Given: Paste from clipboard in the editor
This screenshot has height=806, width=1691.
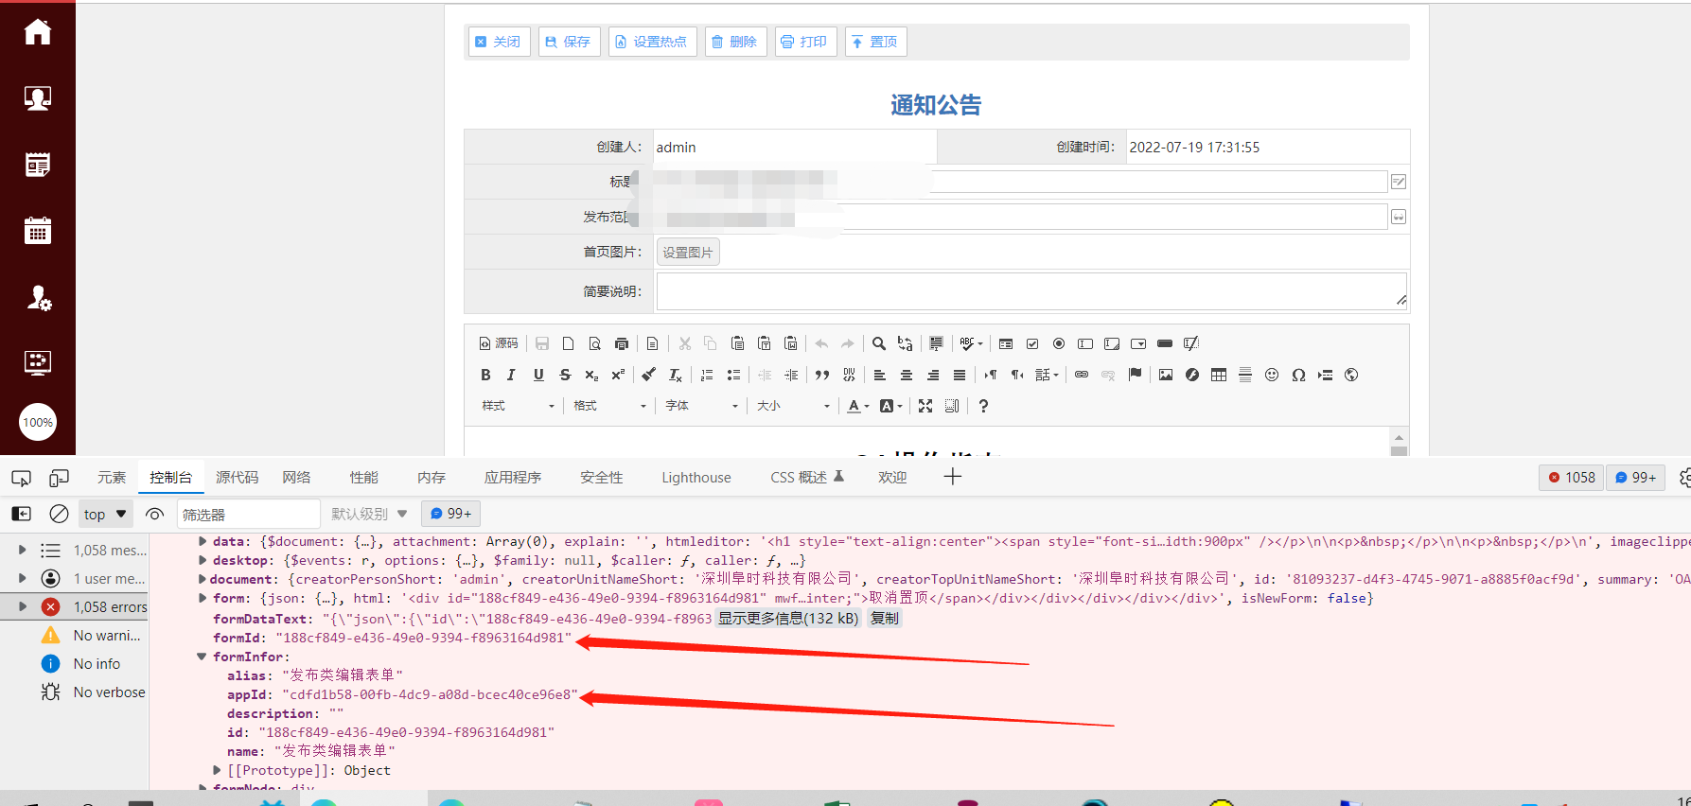Looking at the screenshot, I should coord(737,343).
